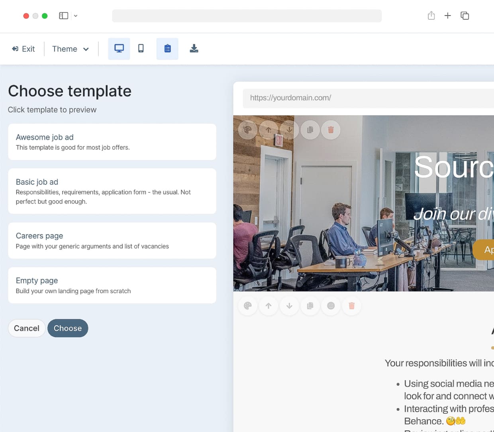The image size is (494, 432).
Task: Download the landing page
Action: click(194, 48)
